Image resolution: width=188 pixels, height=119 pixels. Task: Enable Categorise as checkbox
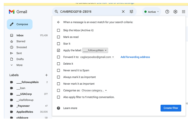click(x=59, y=91)
